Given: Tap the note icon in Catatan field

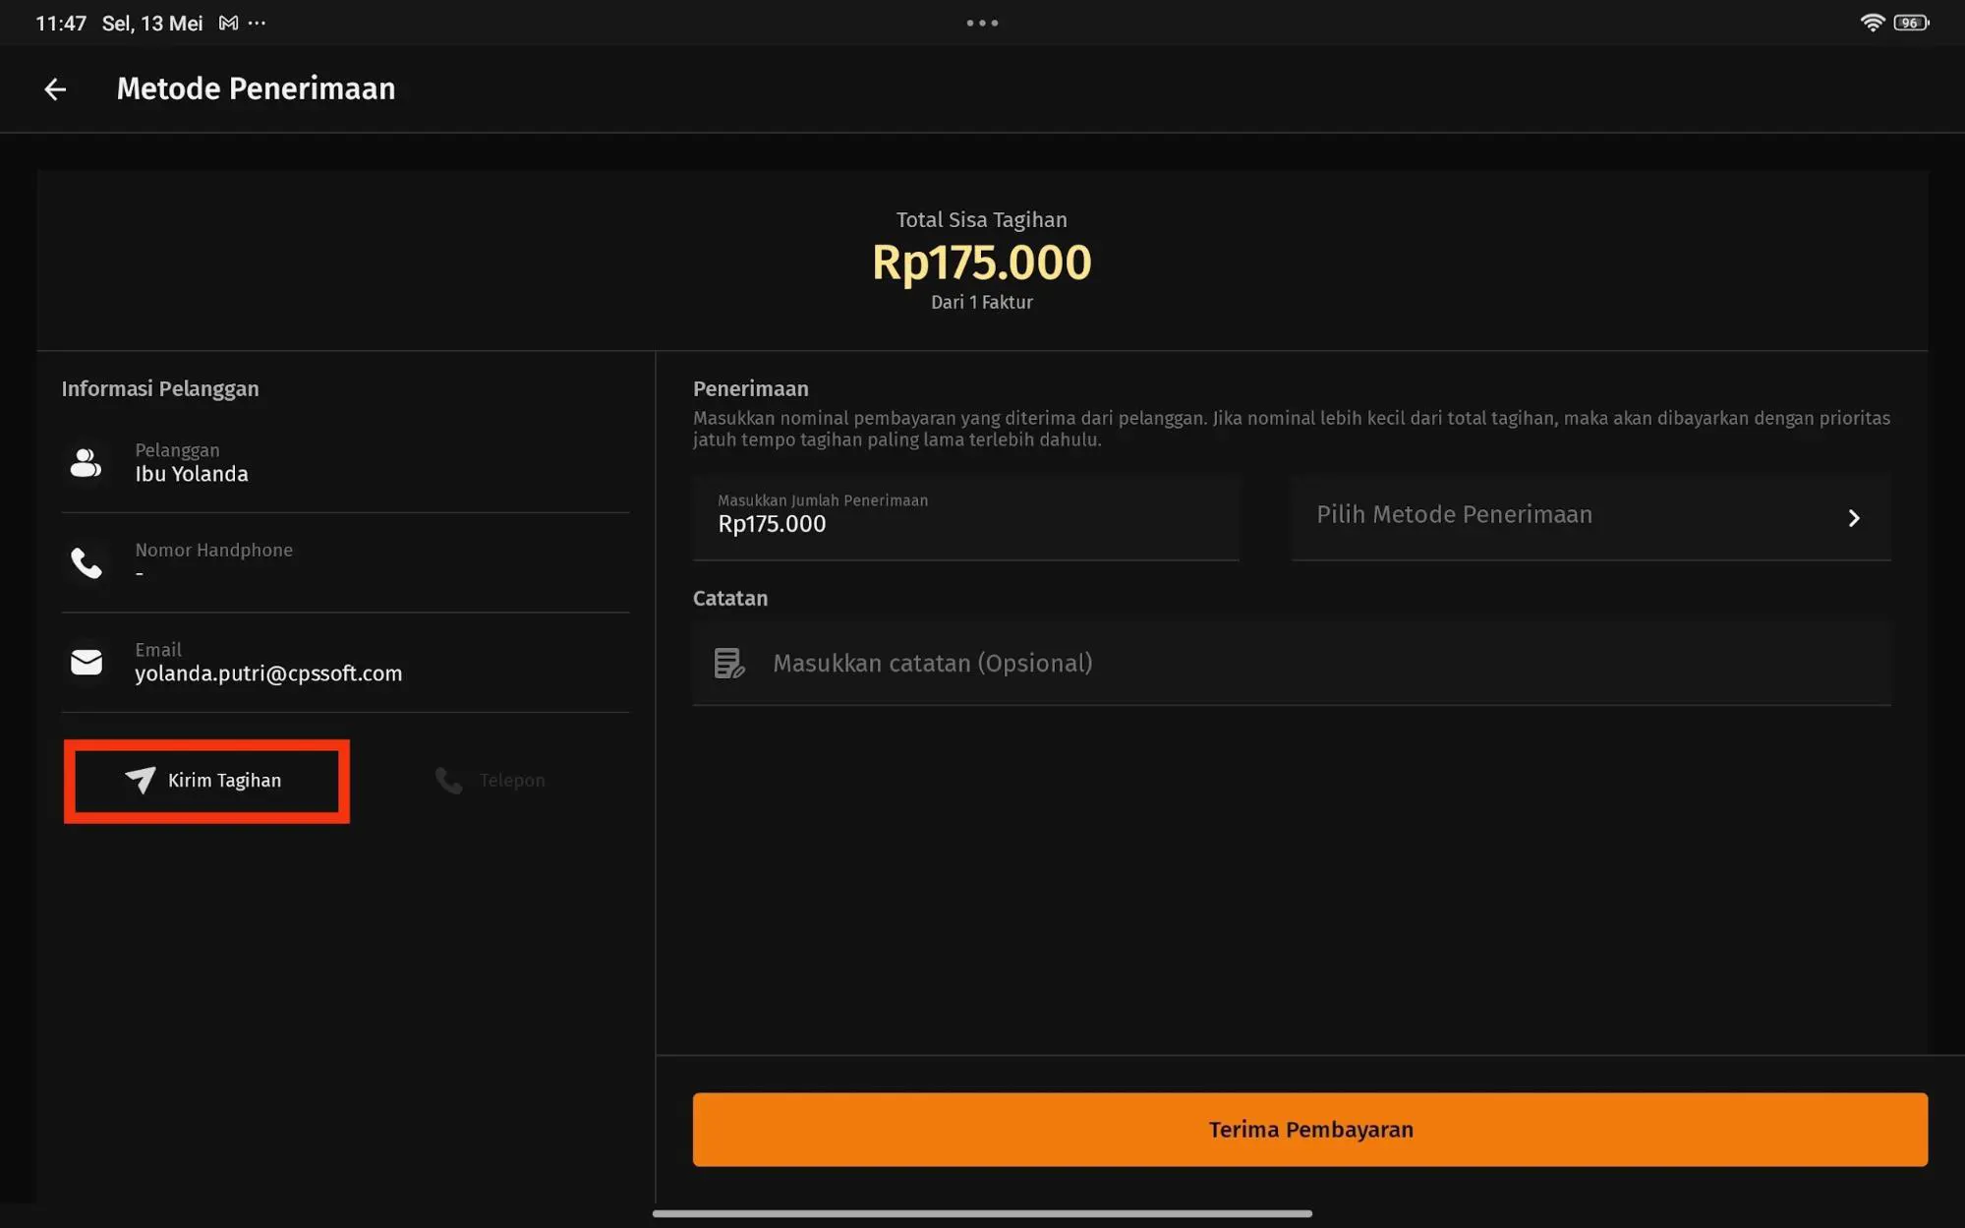Looking at the screenshot, I should click(x=729, y=664).
